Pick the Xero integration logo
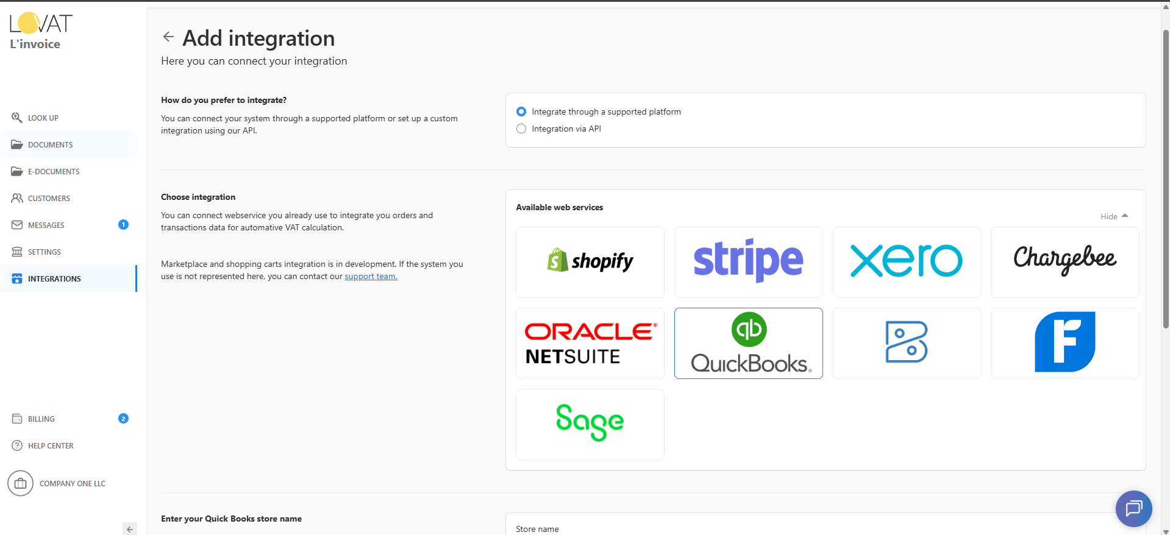Viewport: 1170px width, 535px height. click(x=906, y=262)
